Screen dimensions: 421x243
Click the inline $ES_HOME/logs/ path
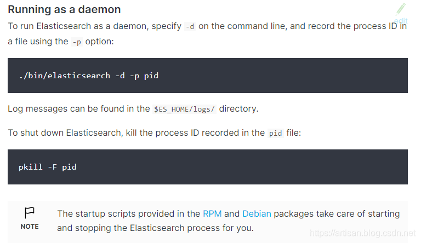point(185,109)
